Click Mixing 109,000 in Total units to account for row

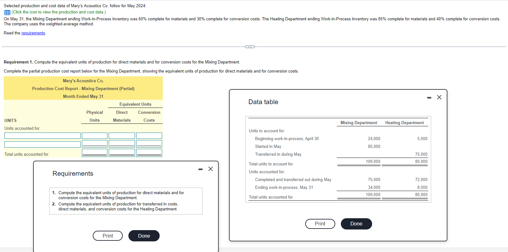pyautogui.click(x=373, y=162)
